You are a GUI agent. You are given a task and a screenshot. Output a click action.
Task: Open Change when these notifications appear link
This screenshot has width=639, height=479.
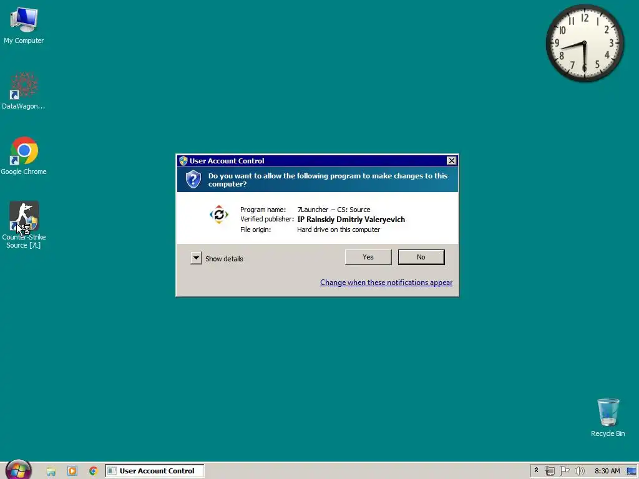(386, 283)
